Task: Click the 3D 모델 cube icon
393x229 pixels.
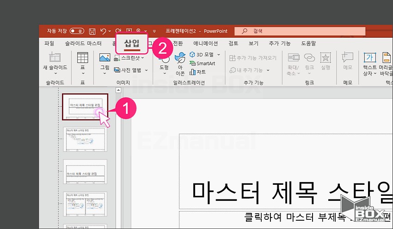Action: 192,54
